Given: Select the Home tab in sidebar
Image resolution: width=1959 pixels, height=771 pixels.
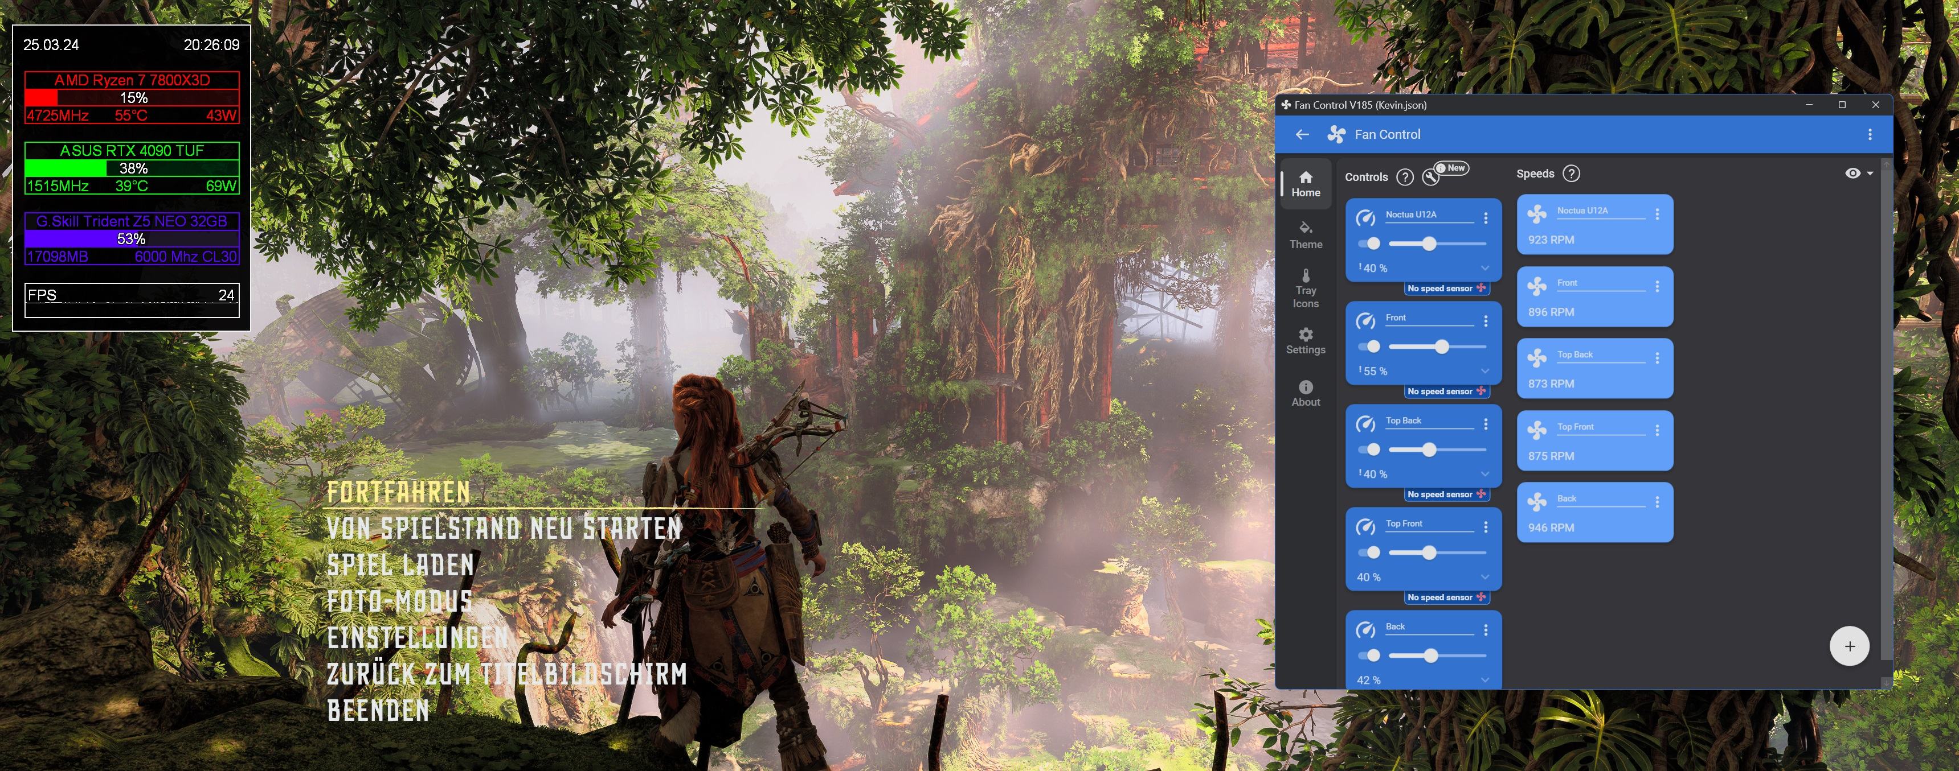Looking at the screenshot, I should (1306, 184).
